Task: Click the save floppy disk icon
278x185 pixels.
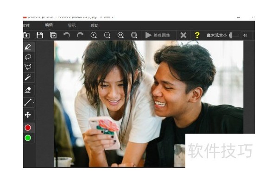Action: (x=40, y=35)
